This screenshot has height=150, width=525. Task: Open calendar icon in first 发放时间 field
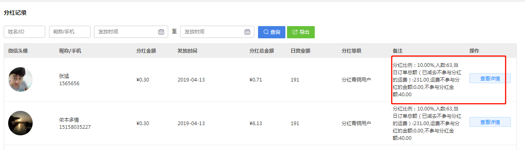click(161, 32)
